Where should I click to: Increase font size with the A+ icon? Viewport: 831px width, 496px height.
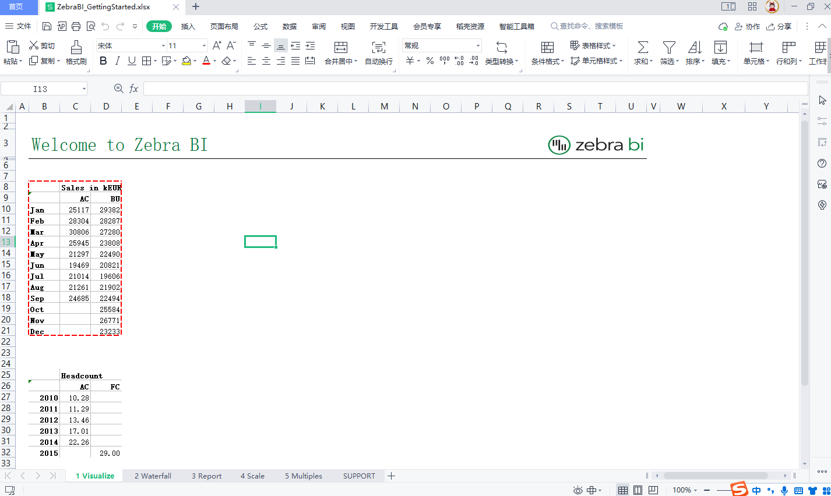tap(217, 45)
